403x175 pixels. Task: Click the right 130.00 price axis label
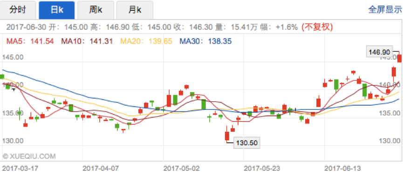(390, 141)
